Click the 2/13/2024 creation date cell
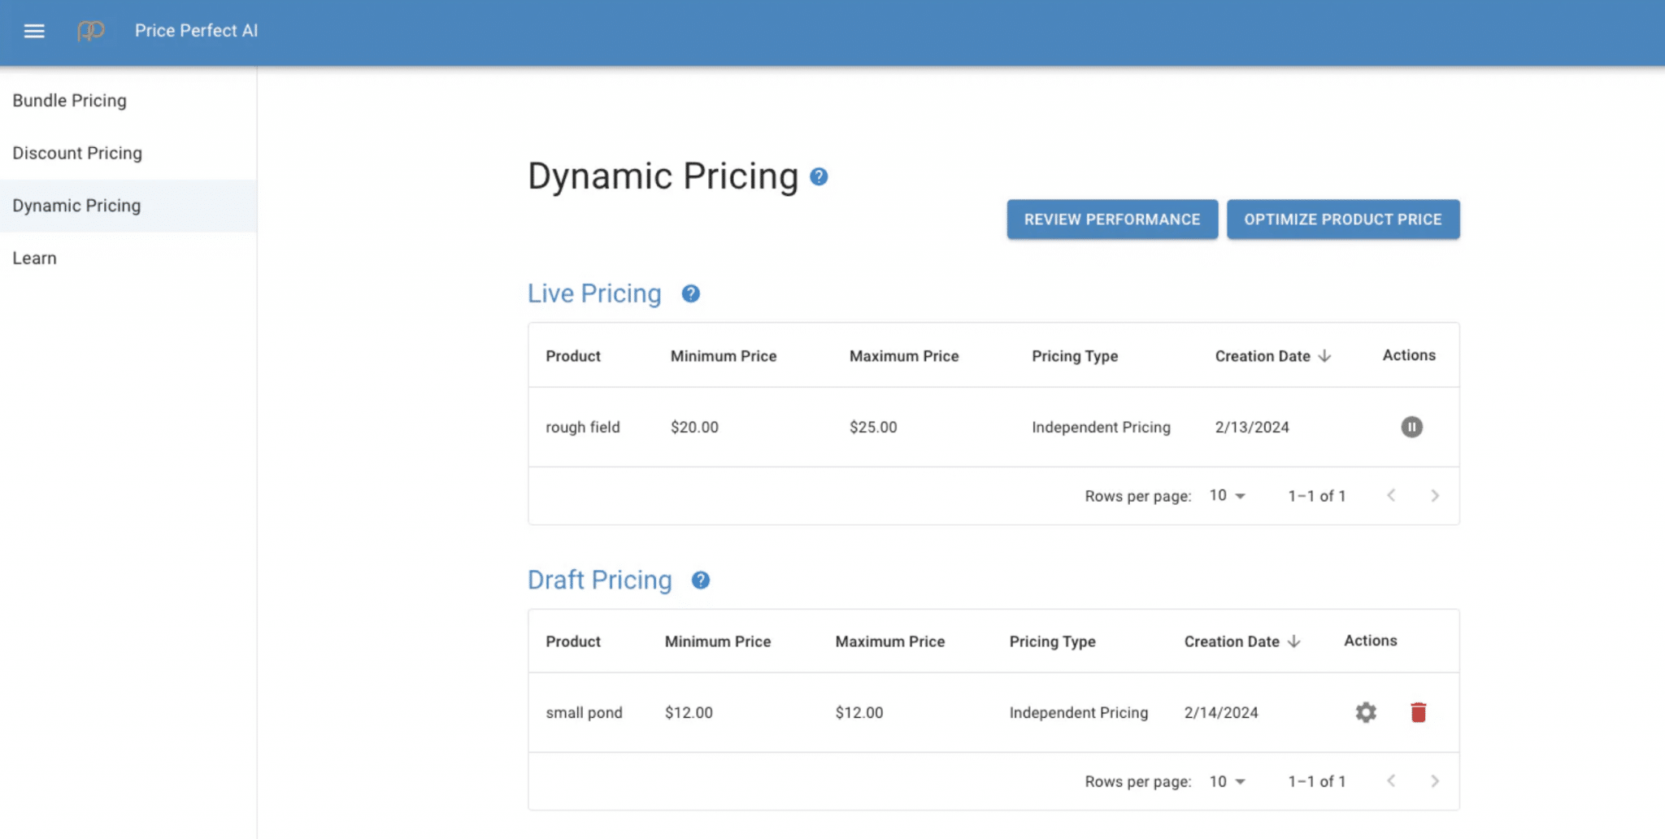The height and width of the screenshot is (839, 1665). [x=1252, y=427]
